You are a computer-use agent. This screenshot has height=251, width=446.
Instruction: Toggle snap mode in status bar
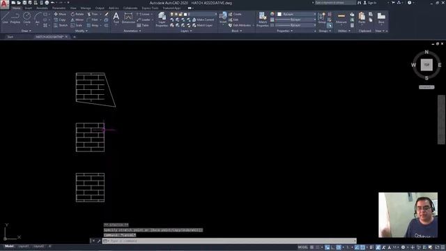point(318,248)
